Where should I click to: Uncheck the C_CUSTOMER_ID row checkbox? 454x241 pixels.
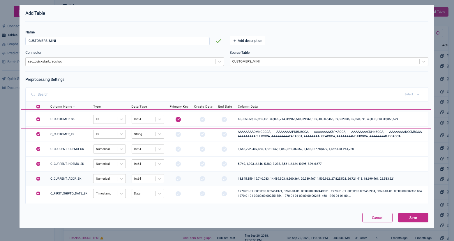pos(38,134)
